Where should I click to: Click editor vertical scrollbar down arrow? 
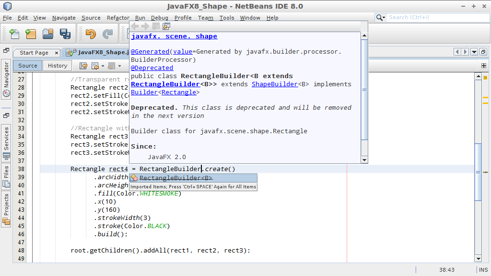click(478, 259)
